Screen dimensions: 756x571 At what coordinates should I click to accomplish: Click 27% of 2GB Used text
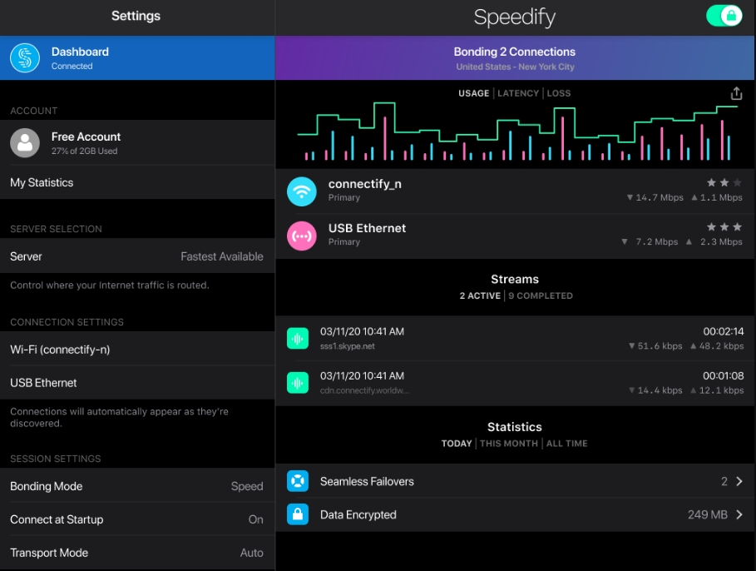(x=84, y=151)
